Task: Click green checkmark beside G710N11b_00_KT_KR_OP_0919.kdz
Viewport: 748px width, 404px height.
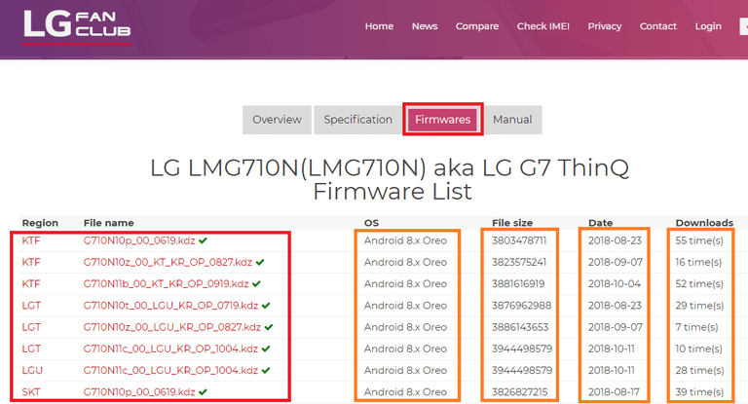Action: [257, 284]
